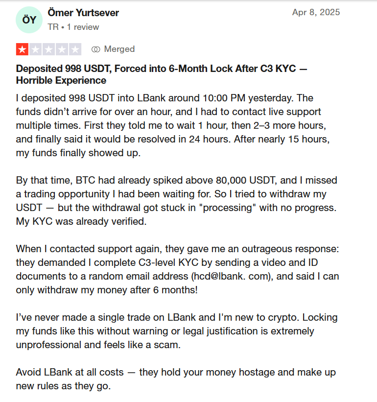
Task: Click the 'TR • 1 review' text
Action: click(x=73, y=27)
